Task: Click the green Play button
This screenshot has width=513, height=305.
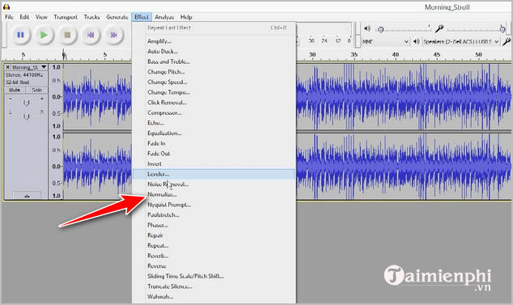Action: [x=44, y=35]
